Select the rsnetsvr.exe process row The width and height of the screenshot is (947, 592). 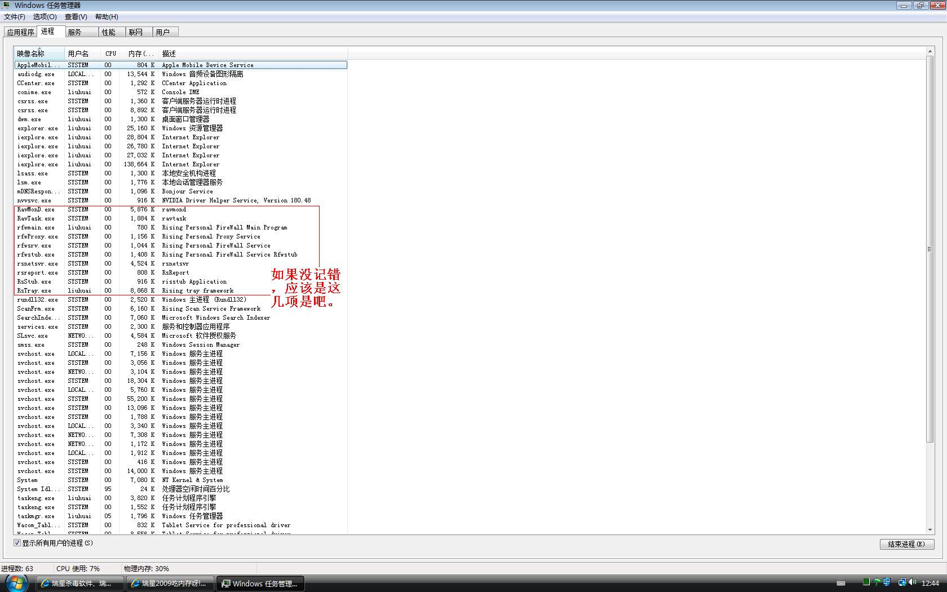pos(180,263)
